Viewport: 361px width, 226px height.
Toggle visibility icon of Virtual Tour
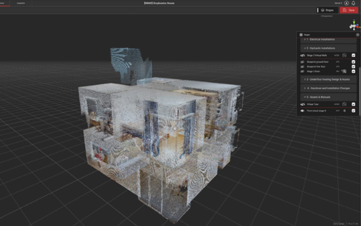pyautogui.click(x=303, y=104)
